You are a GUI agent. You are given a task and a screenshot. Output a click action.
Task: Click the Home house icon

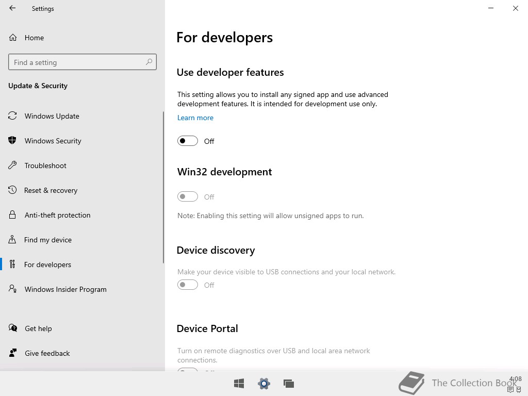tap(13, 37)
